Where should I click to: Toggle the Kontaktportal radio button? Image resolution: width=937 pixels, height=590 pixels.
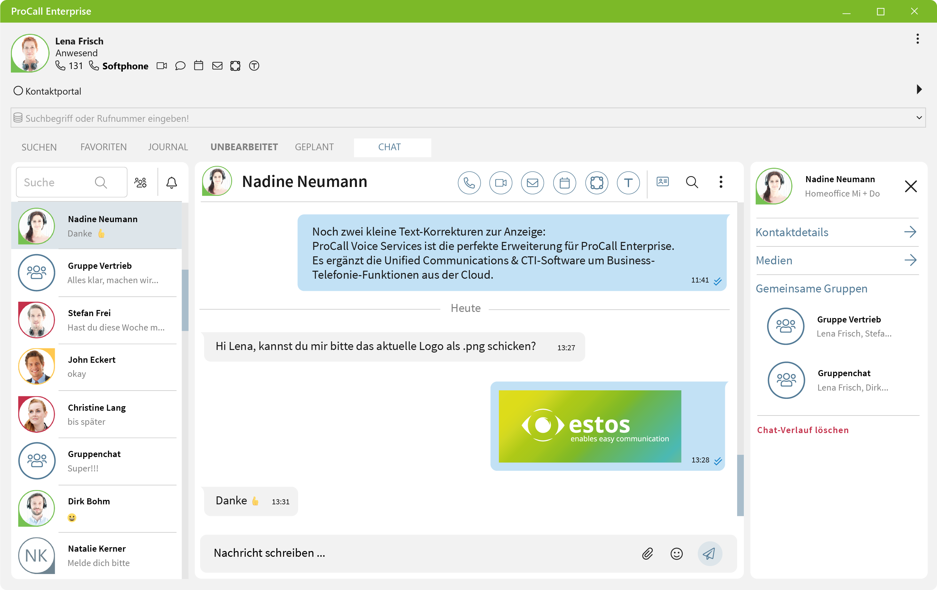click(x=18, y=91)
